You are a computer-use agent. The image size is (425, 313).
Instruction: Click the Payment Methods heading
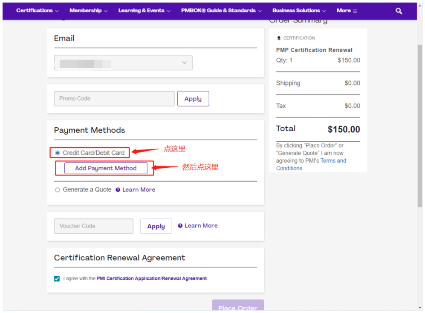[90, 130]
